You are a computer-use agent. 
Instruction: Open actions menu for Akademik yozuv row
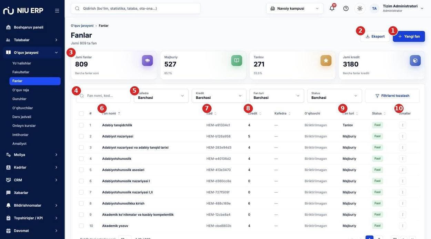[x=402, y=226]
